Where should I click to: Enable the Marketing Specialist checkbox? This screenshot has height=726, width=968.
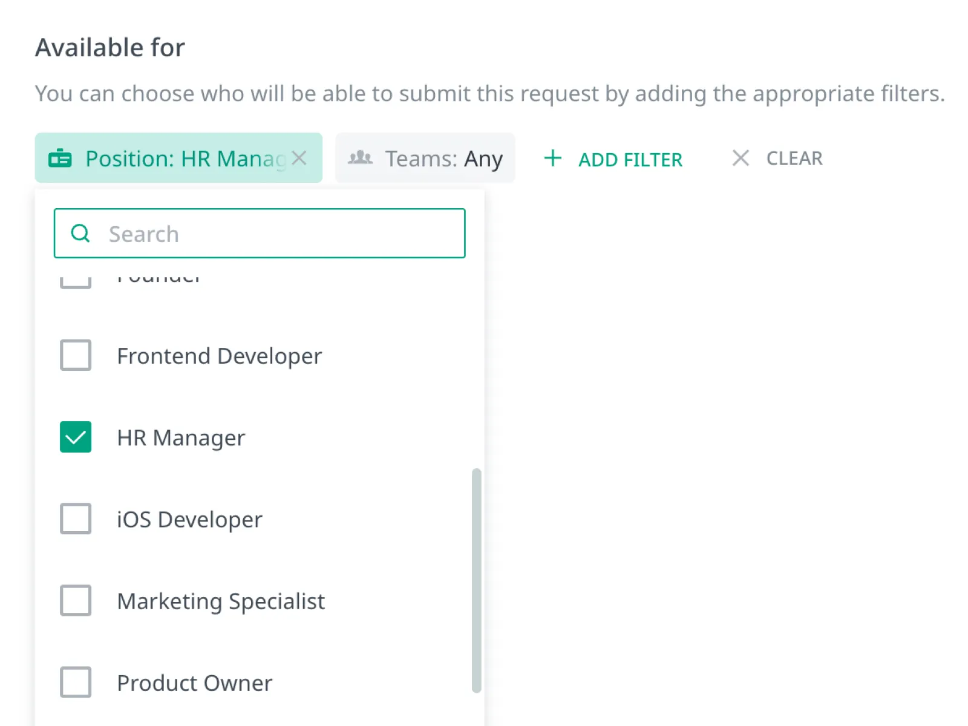point(76,600)
